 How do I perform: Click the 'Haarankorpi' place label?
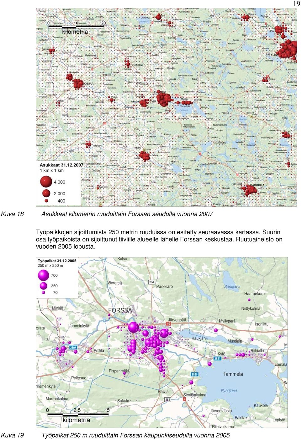point(255,294)
